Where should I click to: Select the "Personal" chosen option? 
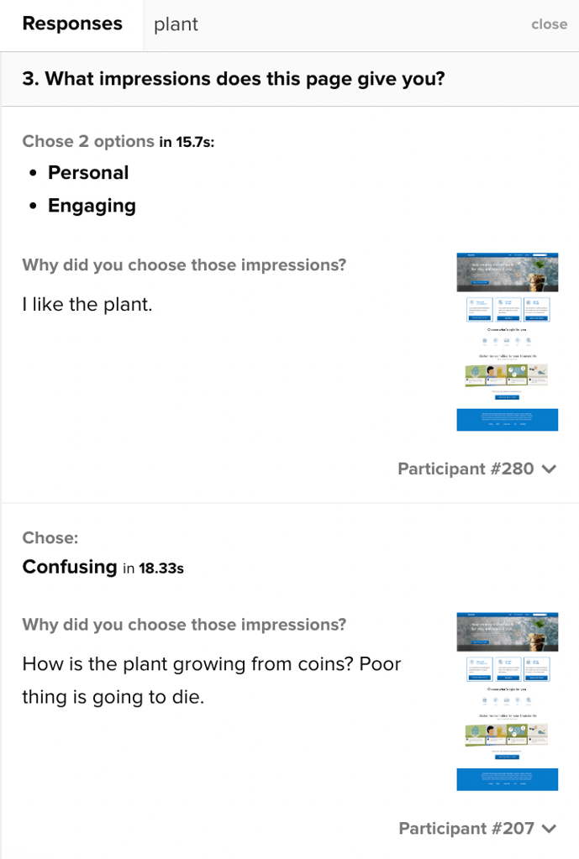88,173
